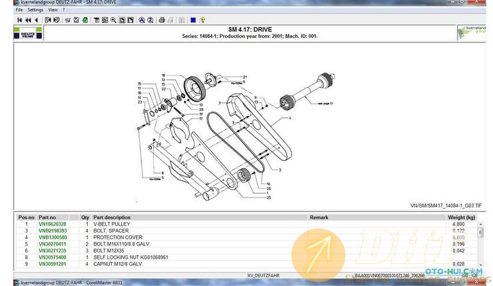
Task: Click the KV_DEUTZFAHR status bar entry
Action: pos(263,275)
